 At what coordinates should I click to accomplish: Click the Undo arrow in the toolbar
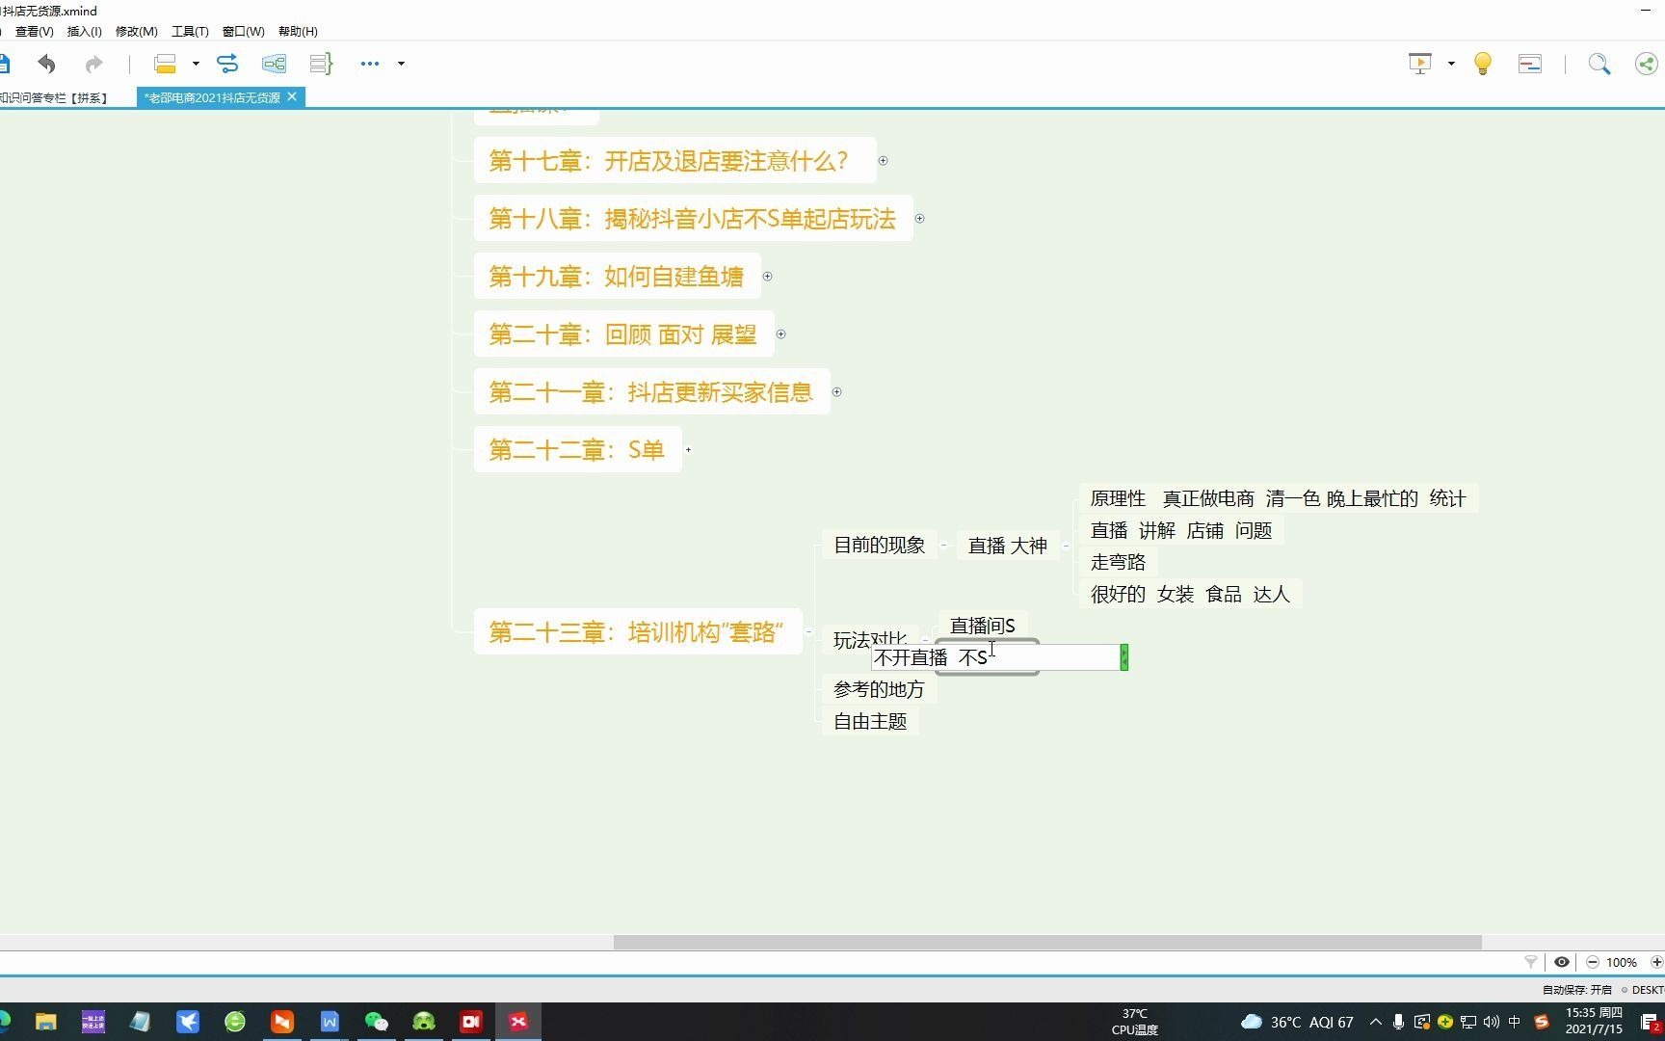click(46, 64)
